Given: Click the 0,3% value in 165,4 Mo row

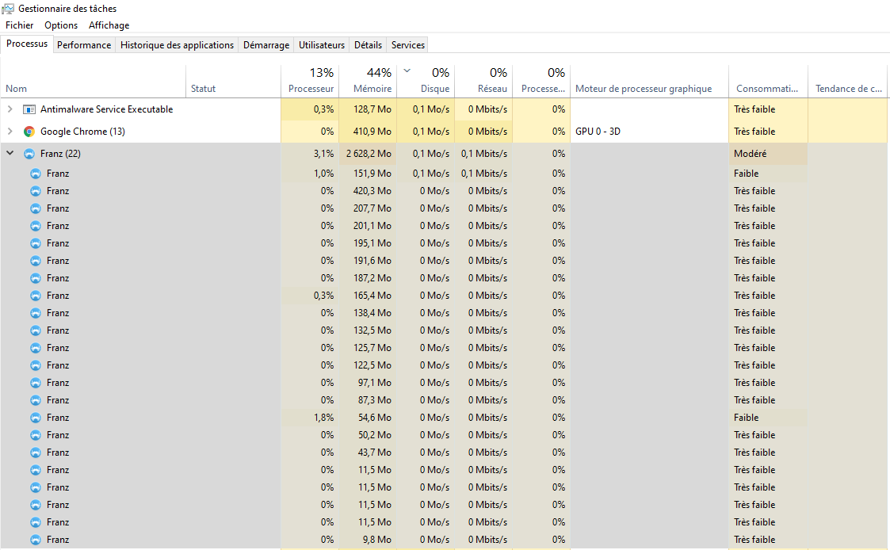Looking at the screenshot, I should pos(323,296).
